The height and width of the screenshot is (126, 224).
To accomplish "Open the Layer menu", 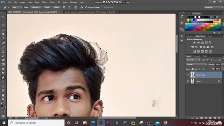I will (30, 2).
